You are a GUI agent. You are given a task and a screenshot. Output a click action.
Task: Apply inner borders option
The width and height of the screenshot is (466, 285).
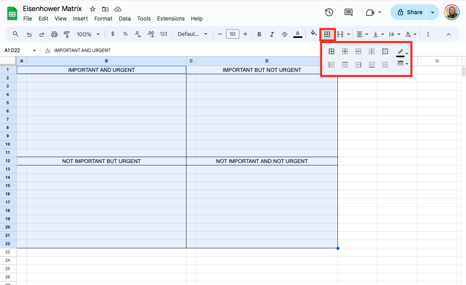[x=345, y=51]
